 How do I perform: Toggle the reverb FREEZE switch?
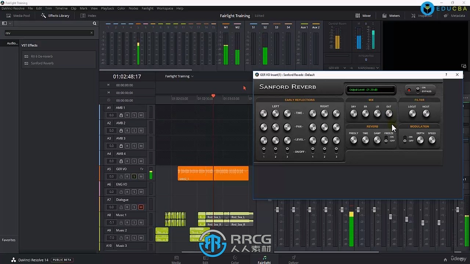(x=386, y=139)
